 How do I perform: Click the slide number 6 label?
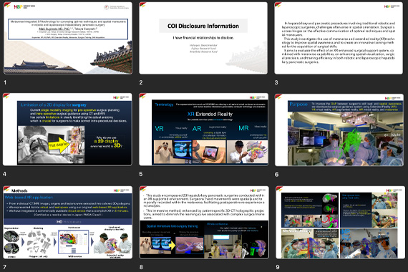pyautogui.click(x=276, y=175)
